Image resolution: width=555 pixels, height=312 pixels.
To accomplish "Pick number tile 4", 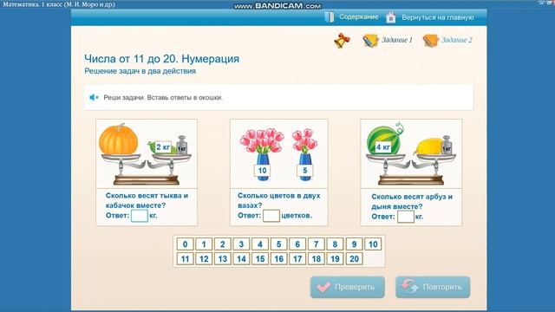I will tap(260, 244).
